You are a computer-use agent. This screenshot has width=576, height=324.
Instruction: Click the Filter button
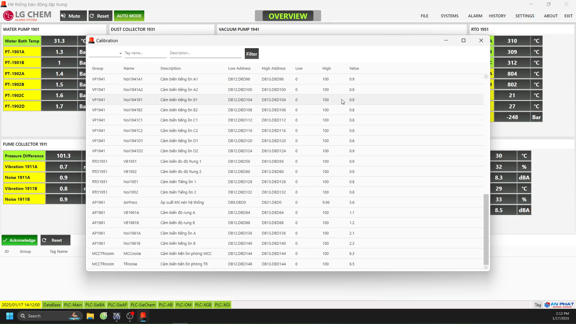pyautogui.click(x=251, y=54)
